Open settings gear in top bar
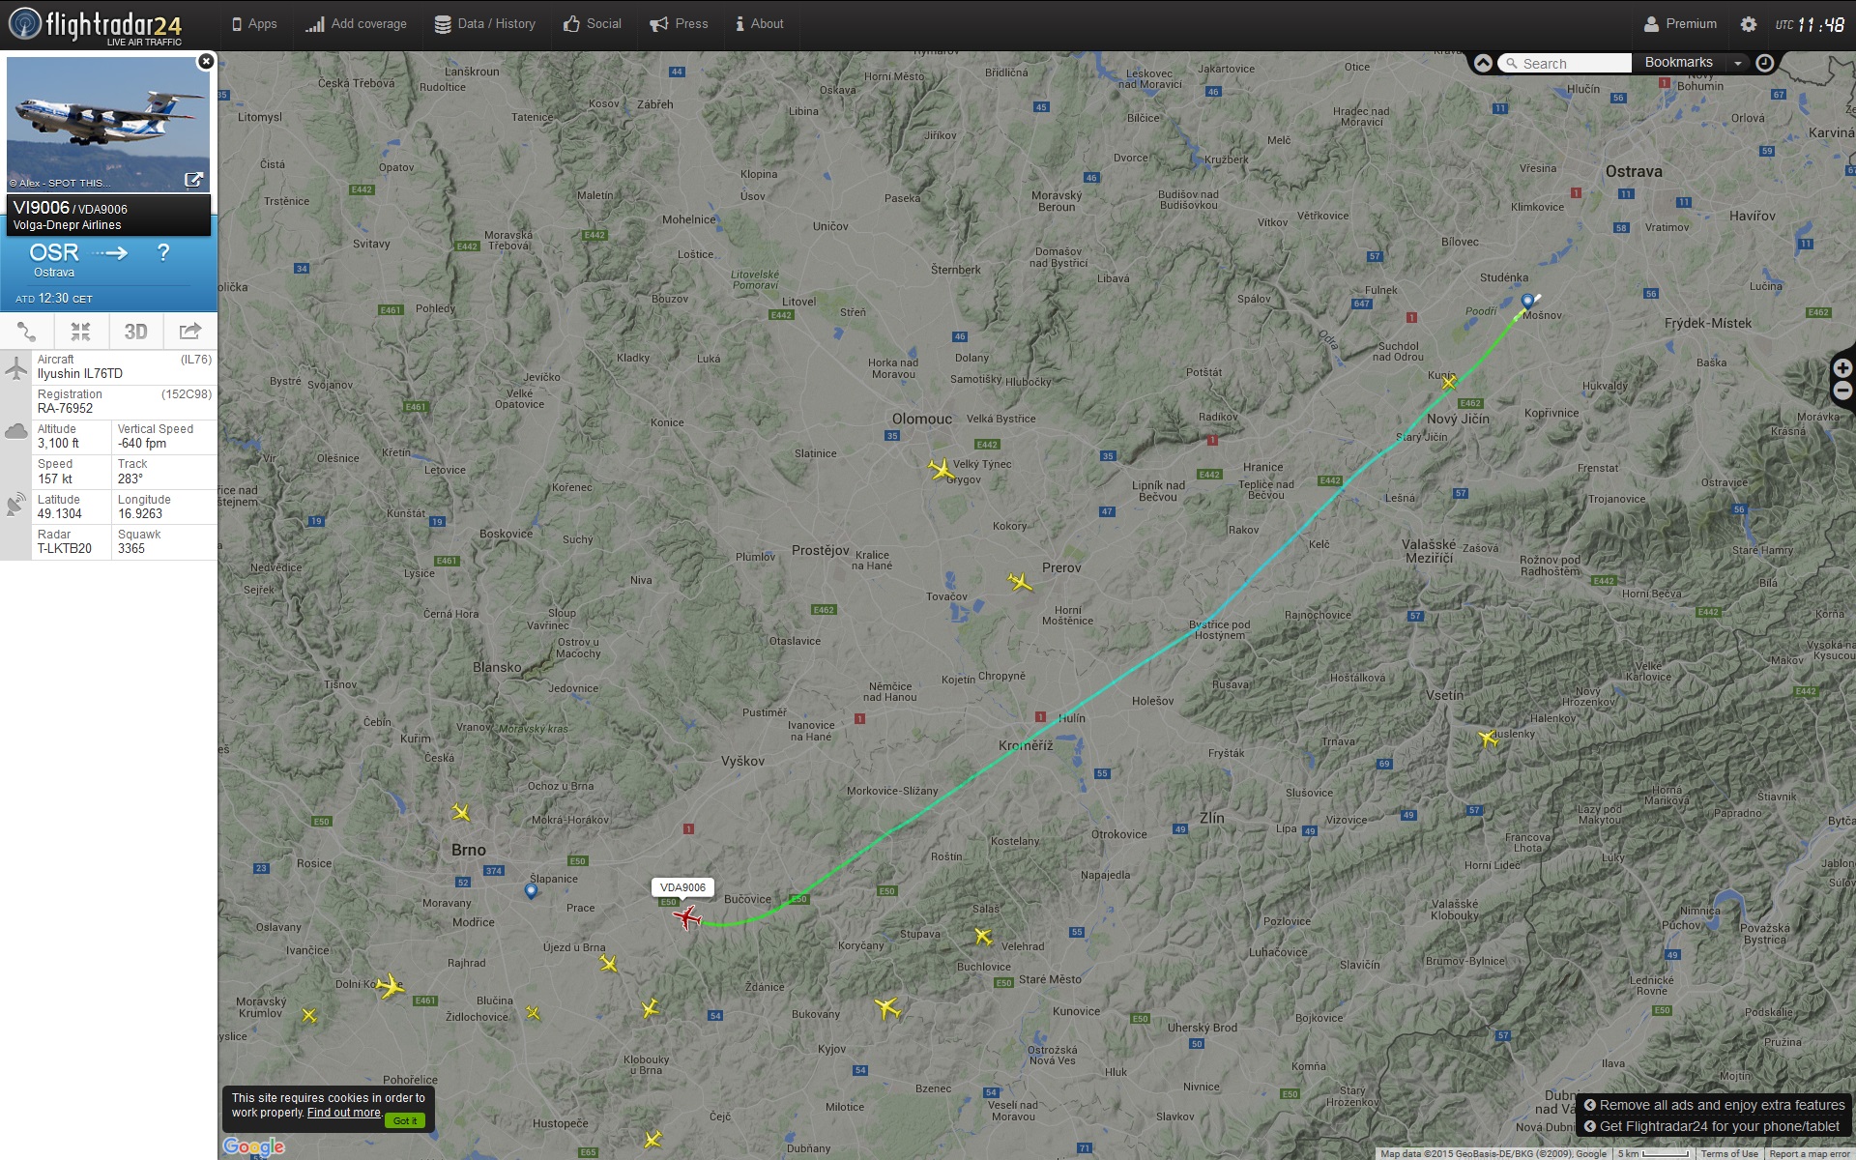Screen dimensions: 1856x1160 click(1748, 24)
